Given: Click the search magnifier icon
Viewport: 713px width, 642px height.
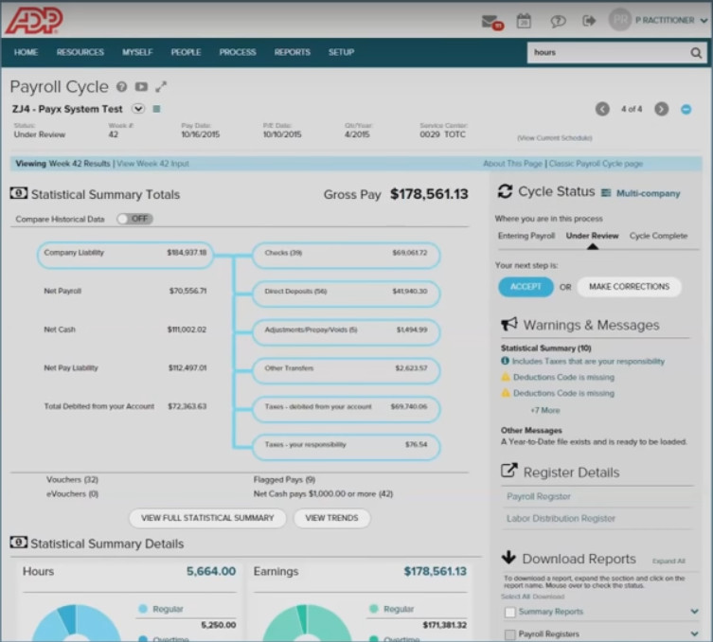Looking at the screenshot, I should point(696,53).
